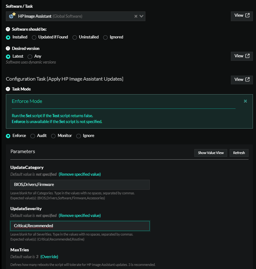Set task mode to Enforce
Viewport: 256px width, 269px height.
coord(8,136)
